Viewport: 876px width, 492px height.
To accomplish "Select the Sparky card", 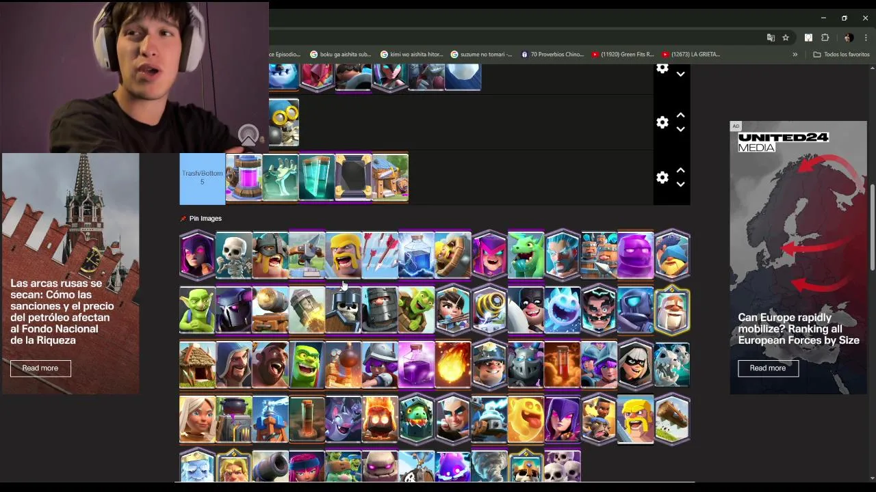I will pos(489,310).
